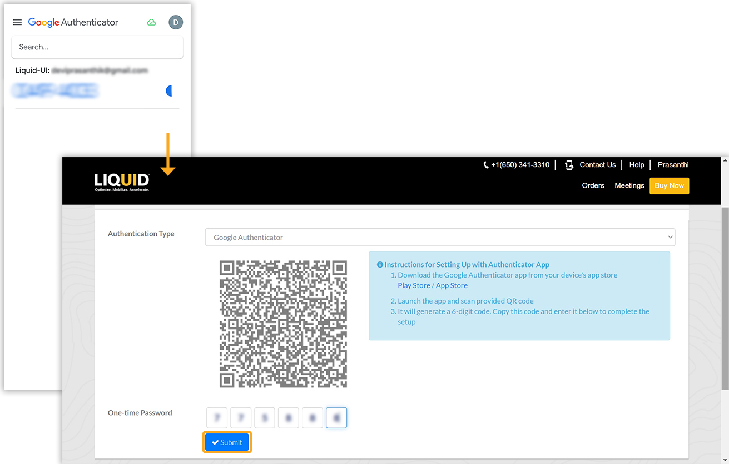Open the Contact Us link
The image size is (729, 464).
[x=598, y=165]
